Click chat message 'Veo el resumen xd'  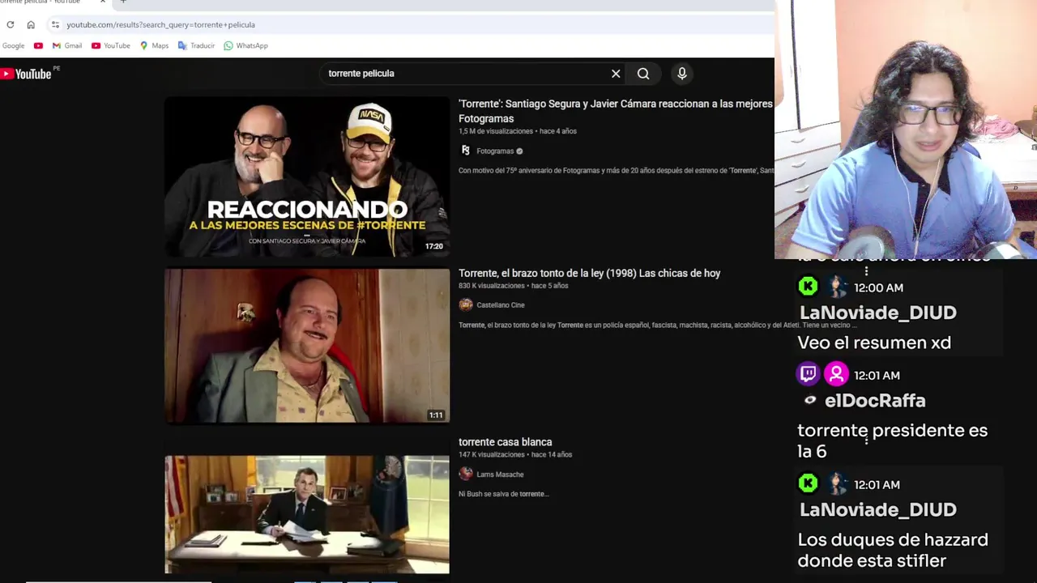coord(874,343)
